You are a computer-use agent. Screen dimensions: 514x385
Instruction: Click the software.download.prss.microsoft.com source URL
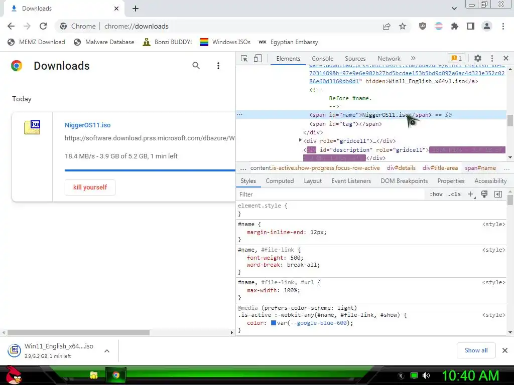(x=150, y=138)
